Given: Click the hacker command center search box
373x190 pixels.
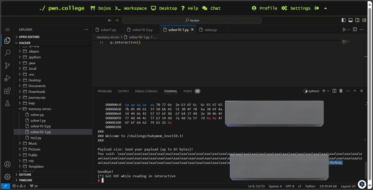Looking at the screenshot, I should [192, 20].
